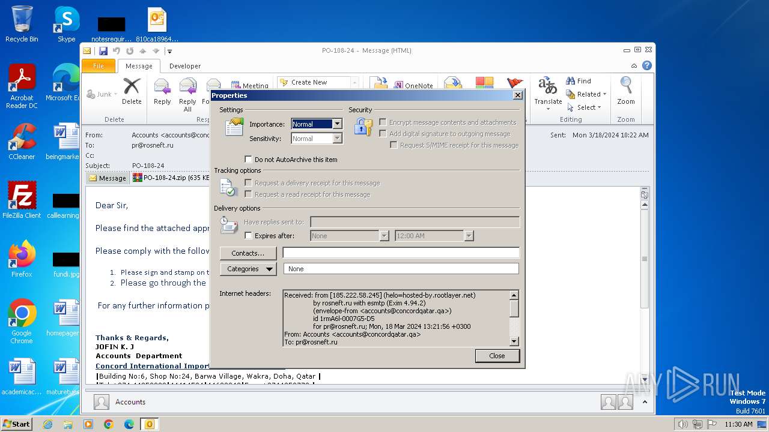Click the Find binoculars icon
The height and width of the screenshot is (432, 769).
tap(579, 81)
